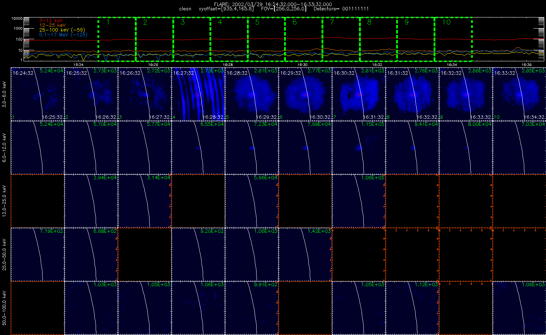This screenshot has width=546, height=335.
Task: Click the '16:24' tick on the time axis
Action: tap(78, 65)
